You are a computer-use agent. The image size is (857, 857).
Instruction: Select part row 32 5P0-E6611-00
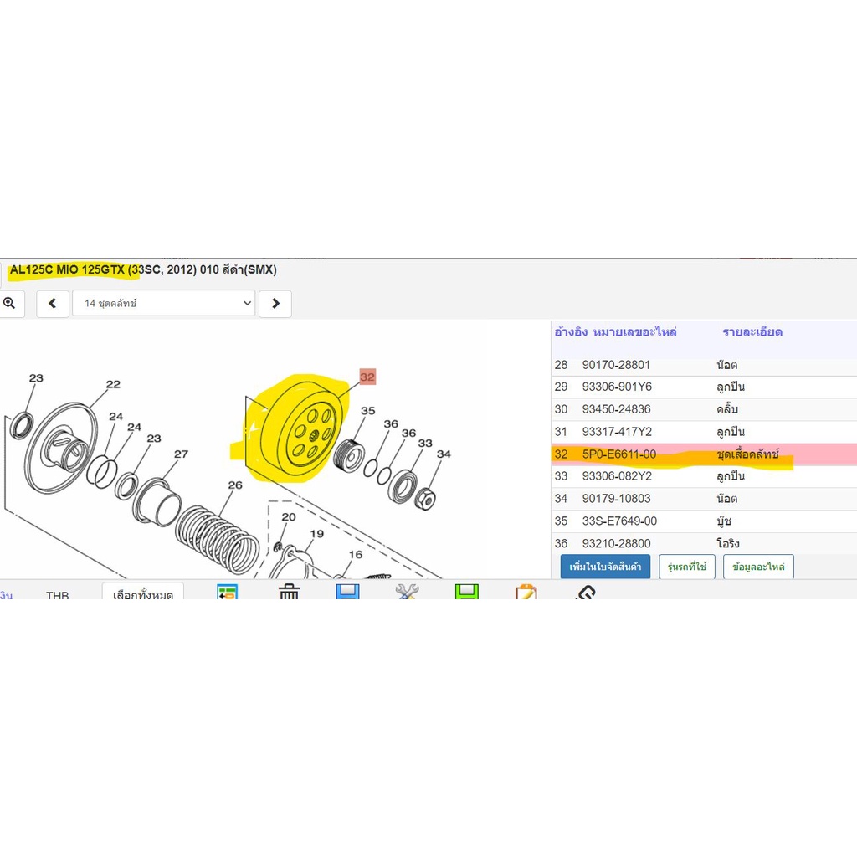pos(704,454)
